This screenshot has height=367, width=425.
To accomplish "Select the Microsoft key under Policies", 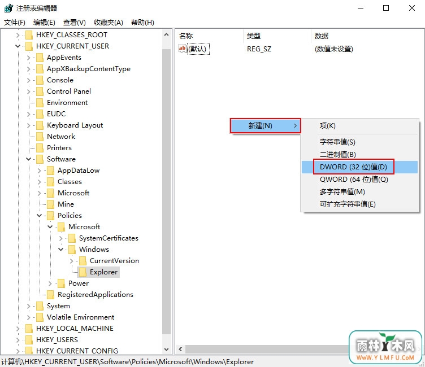I will [84, 227].
